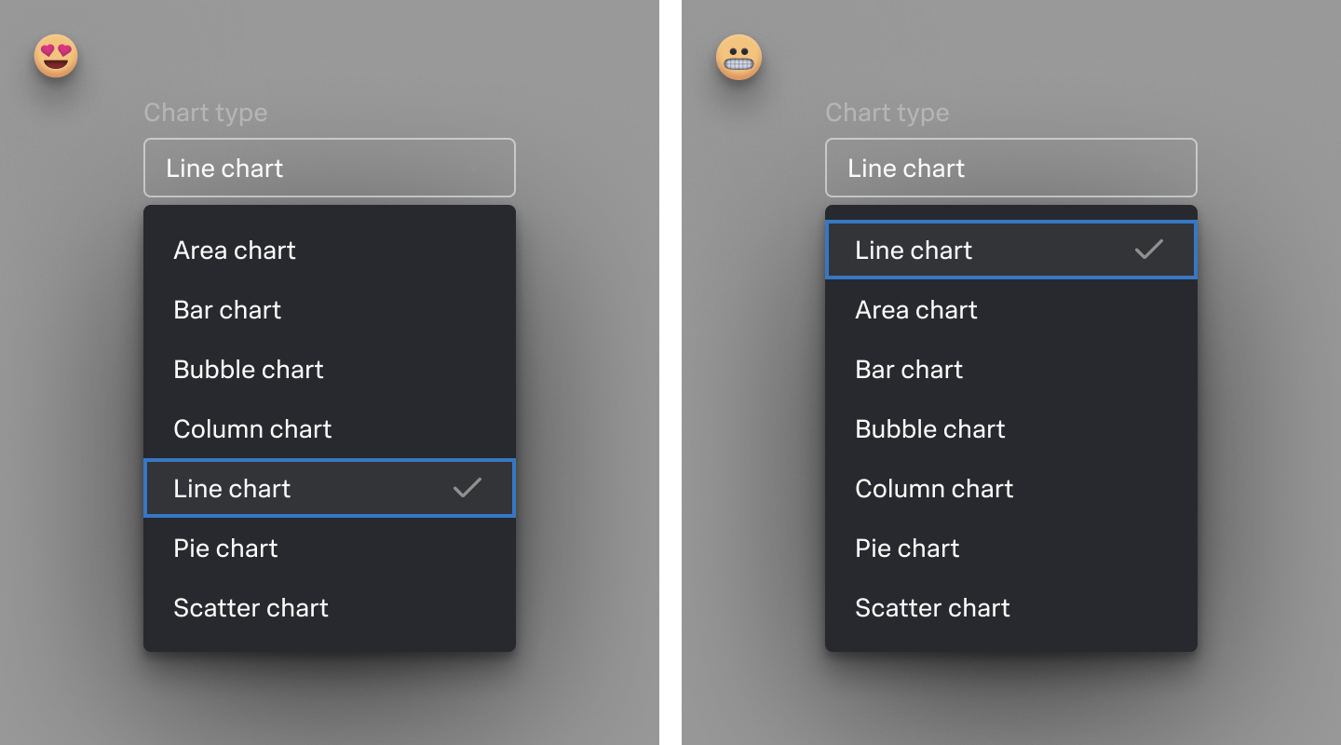Screen dimensions: 1341x745
Task: Click the checkmark beside right Line chart option
Action: [x=1149, y=250]
